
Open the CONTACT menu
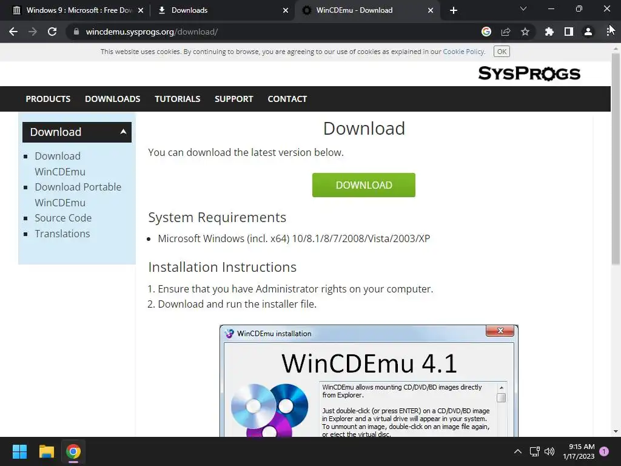[x=287, y=99]
